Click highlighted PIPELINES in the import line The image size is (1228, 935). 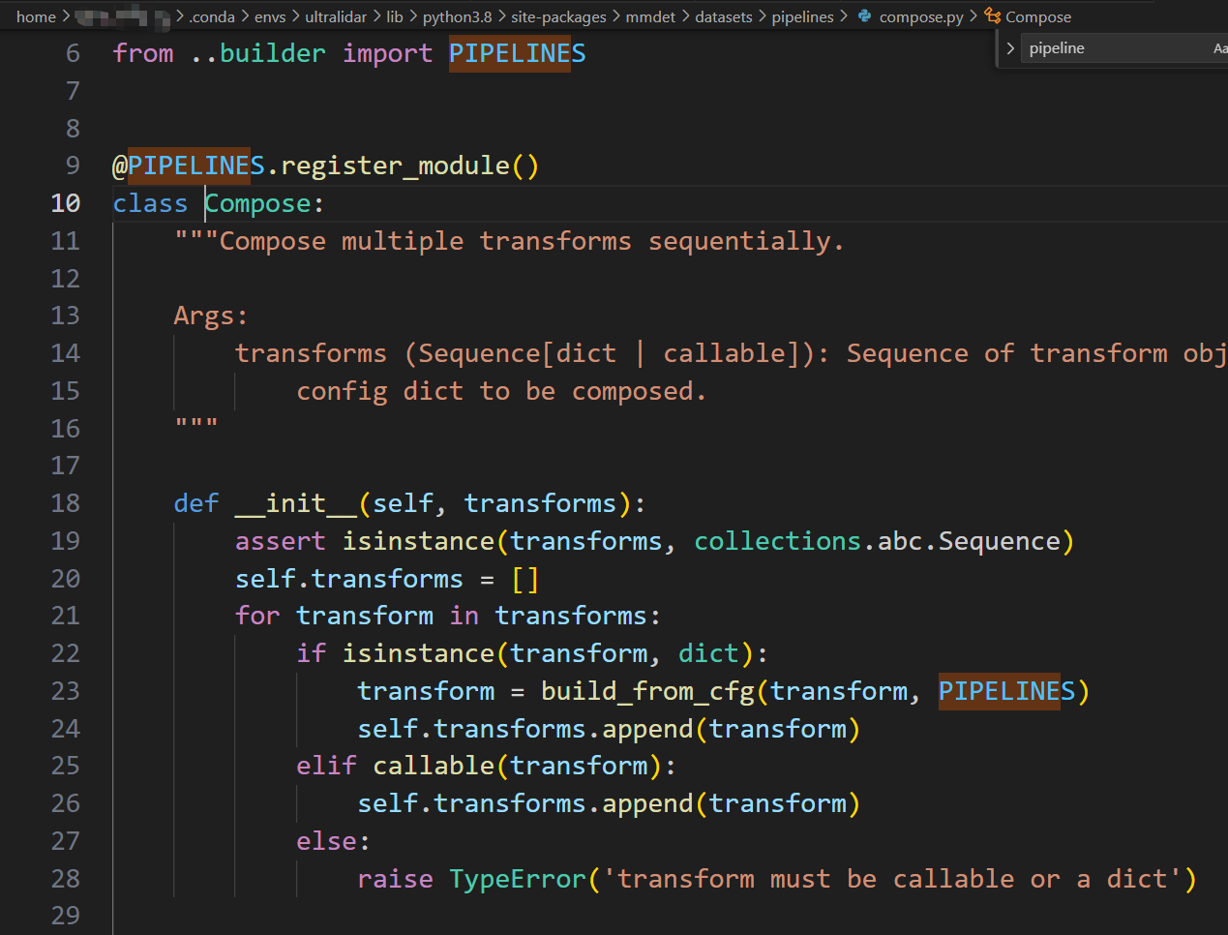tap(517, 53)
